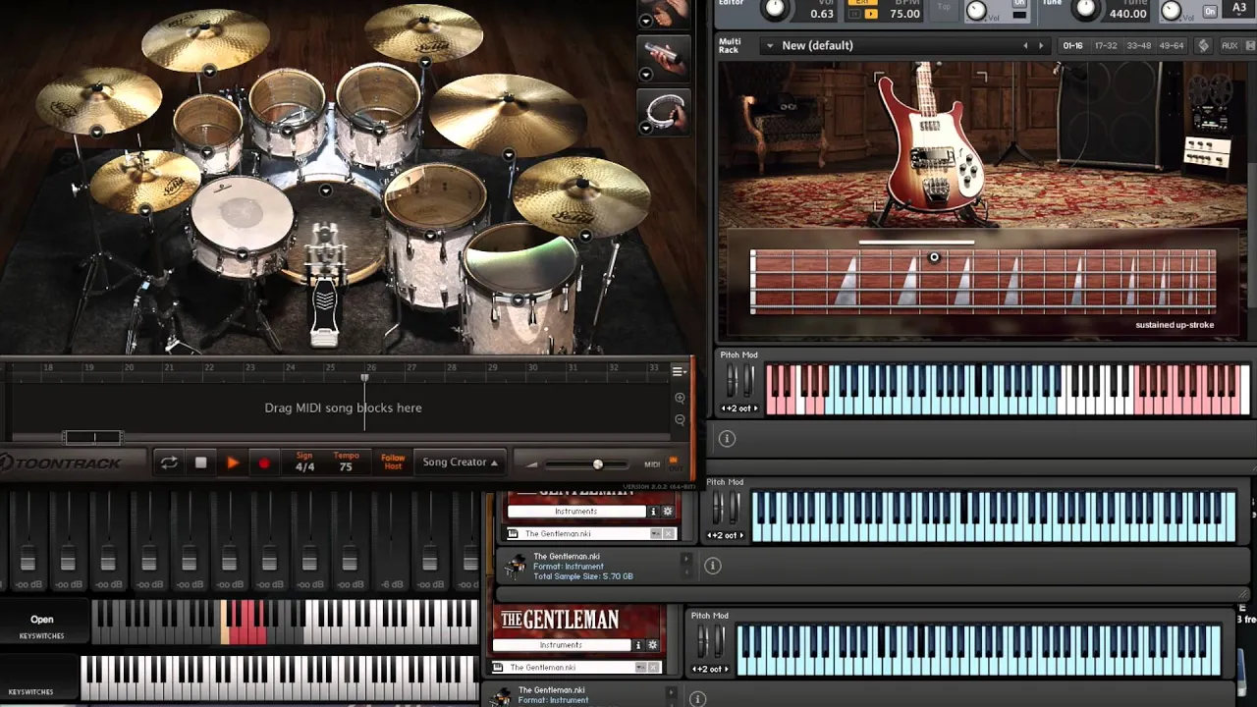Raise the first keyboard's octave

(x=754, y=408)
